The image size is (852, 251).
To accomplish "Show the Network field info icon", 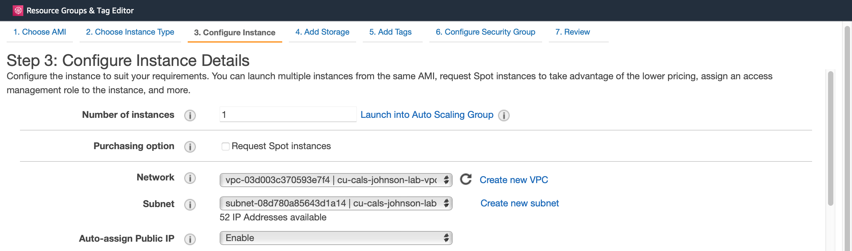I will (190, 178).
